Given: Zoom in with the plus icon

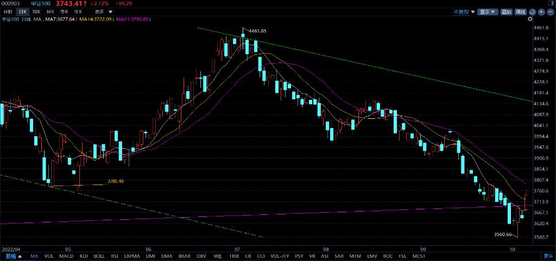Looking at the screenshot, I should click(542, 11).
